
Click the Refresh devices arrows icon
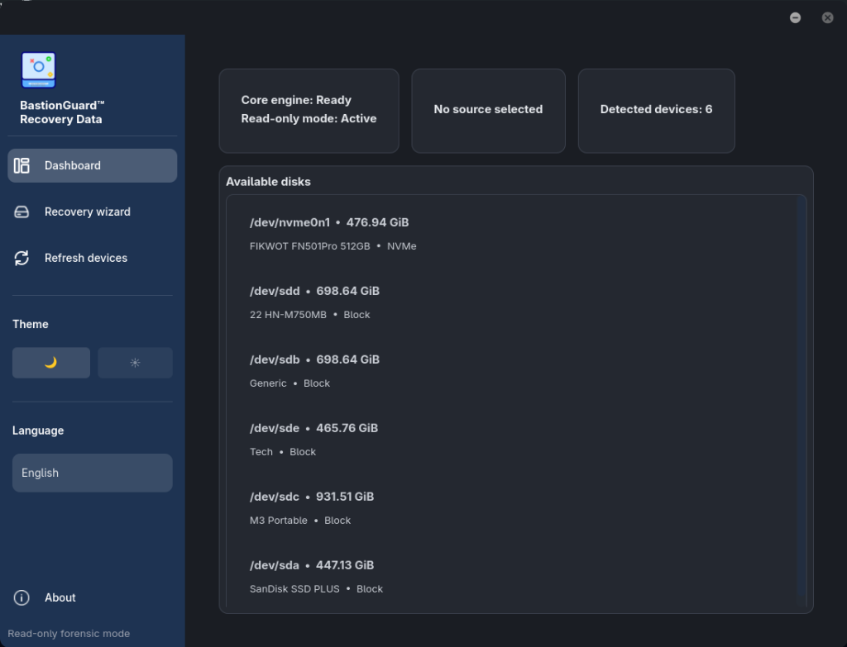click(22, 258)
